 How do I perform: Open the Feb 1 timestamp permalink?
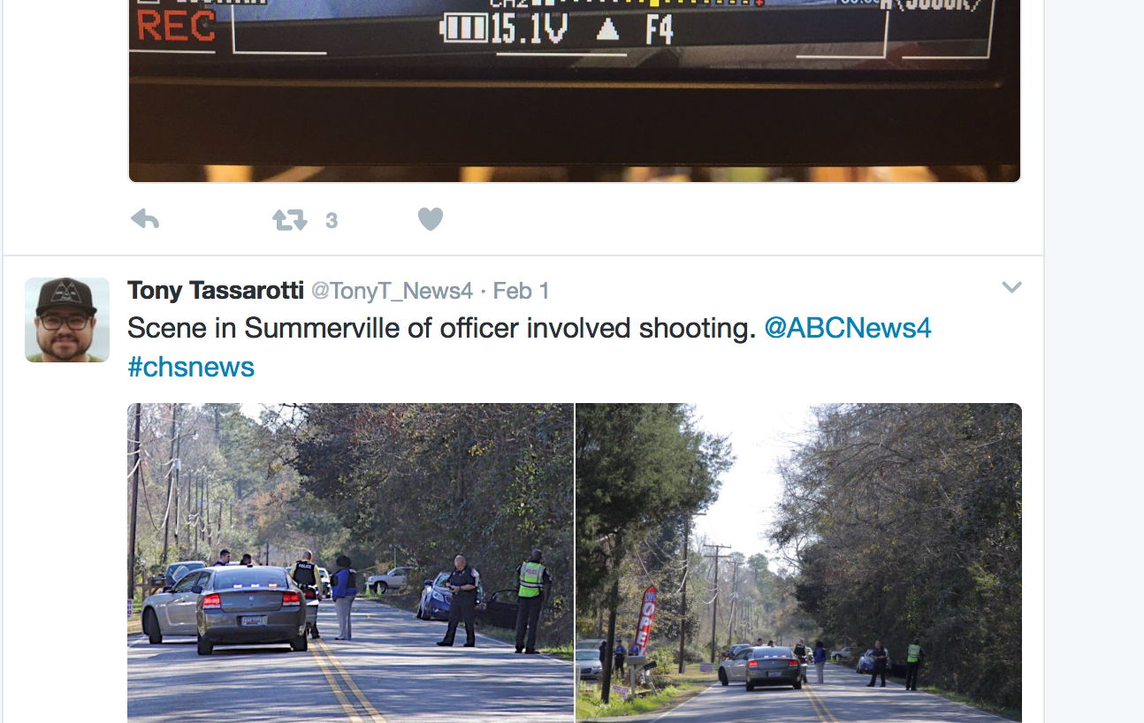[521, 291]
